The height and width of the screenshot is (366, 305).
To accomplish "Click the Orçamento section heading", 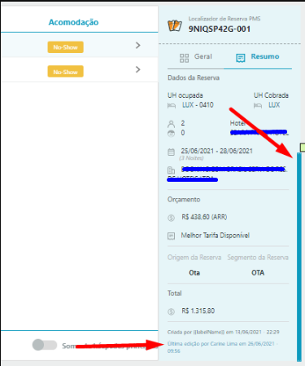I will [184, 200].
